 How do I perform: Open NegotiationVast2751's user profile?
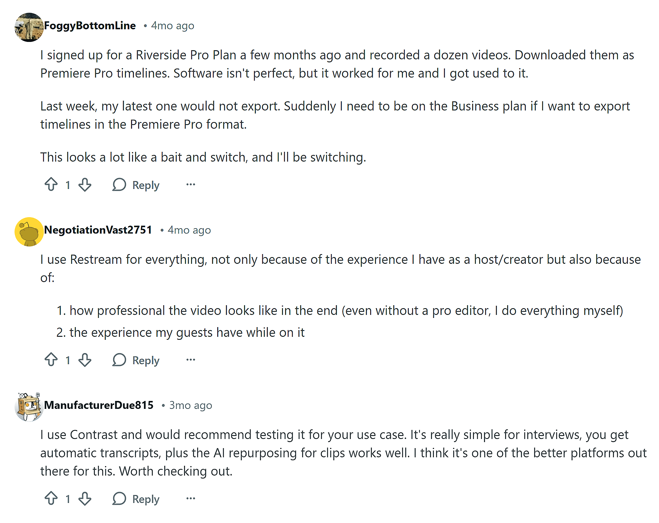pos(98,230)
